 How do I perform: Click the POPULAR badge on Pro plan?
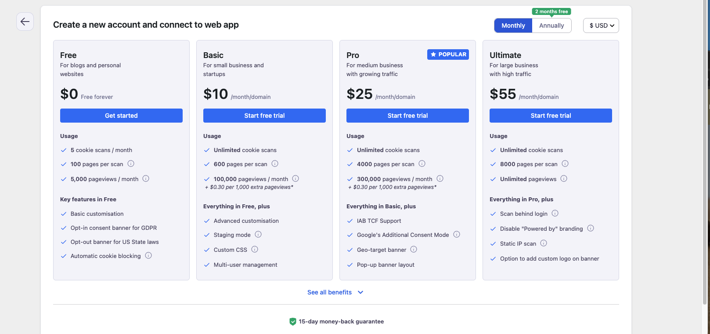[448, 54]
